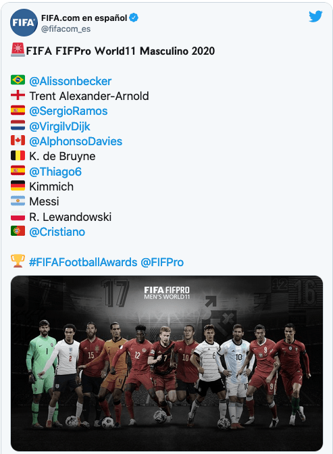Follow the @Thiago6 mention link
The width and height of the screenshot is (333, 454).
point(55,172)
